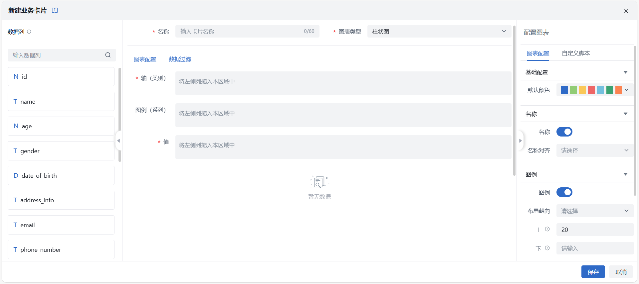The image size is (639, 284).
Task: Select the address_info column text
Action: coord(37,200)
